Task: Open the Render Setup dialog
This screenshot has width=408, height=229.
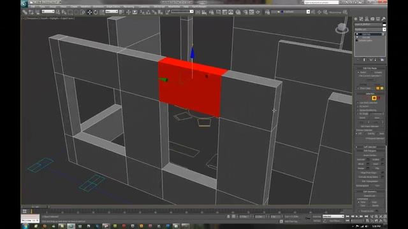Action: tap(245, 12)
